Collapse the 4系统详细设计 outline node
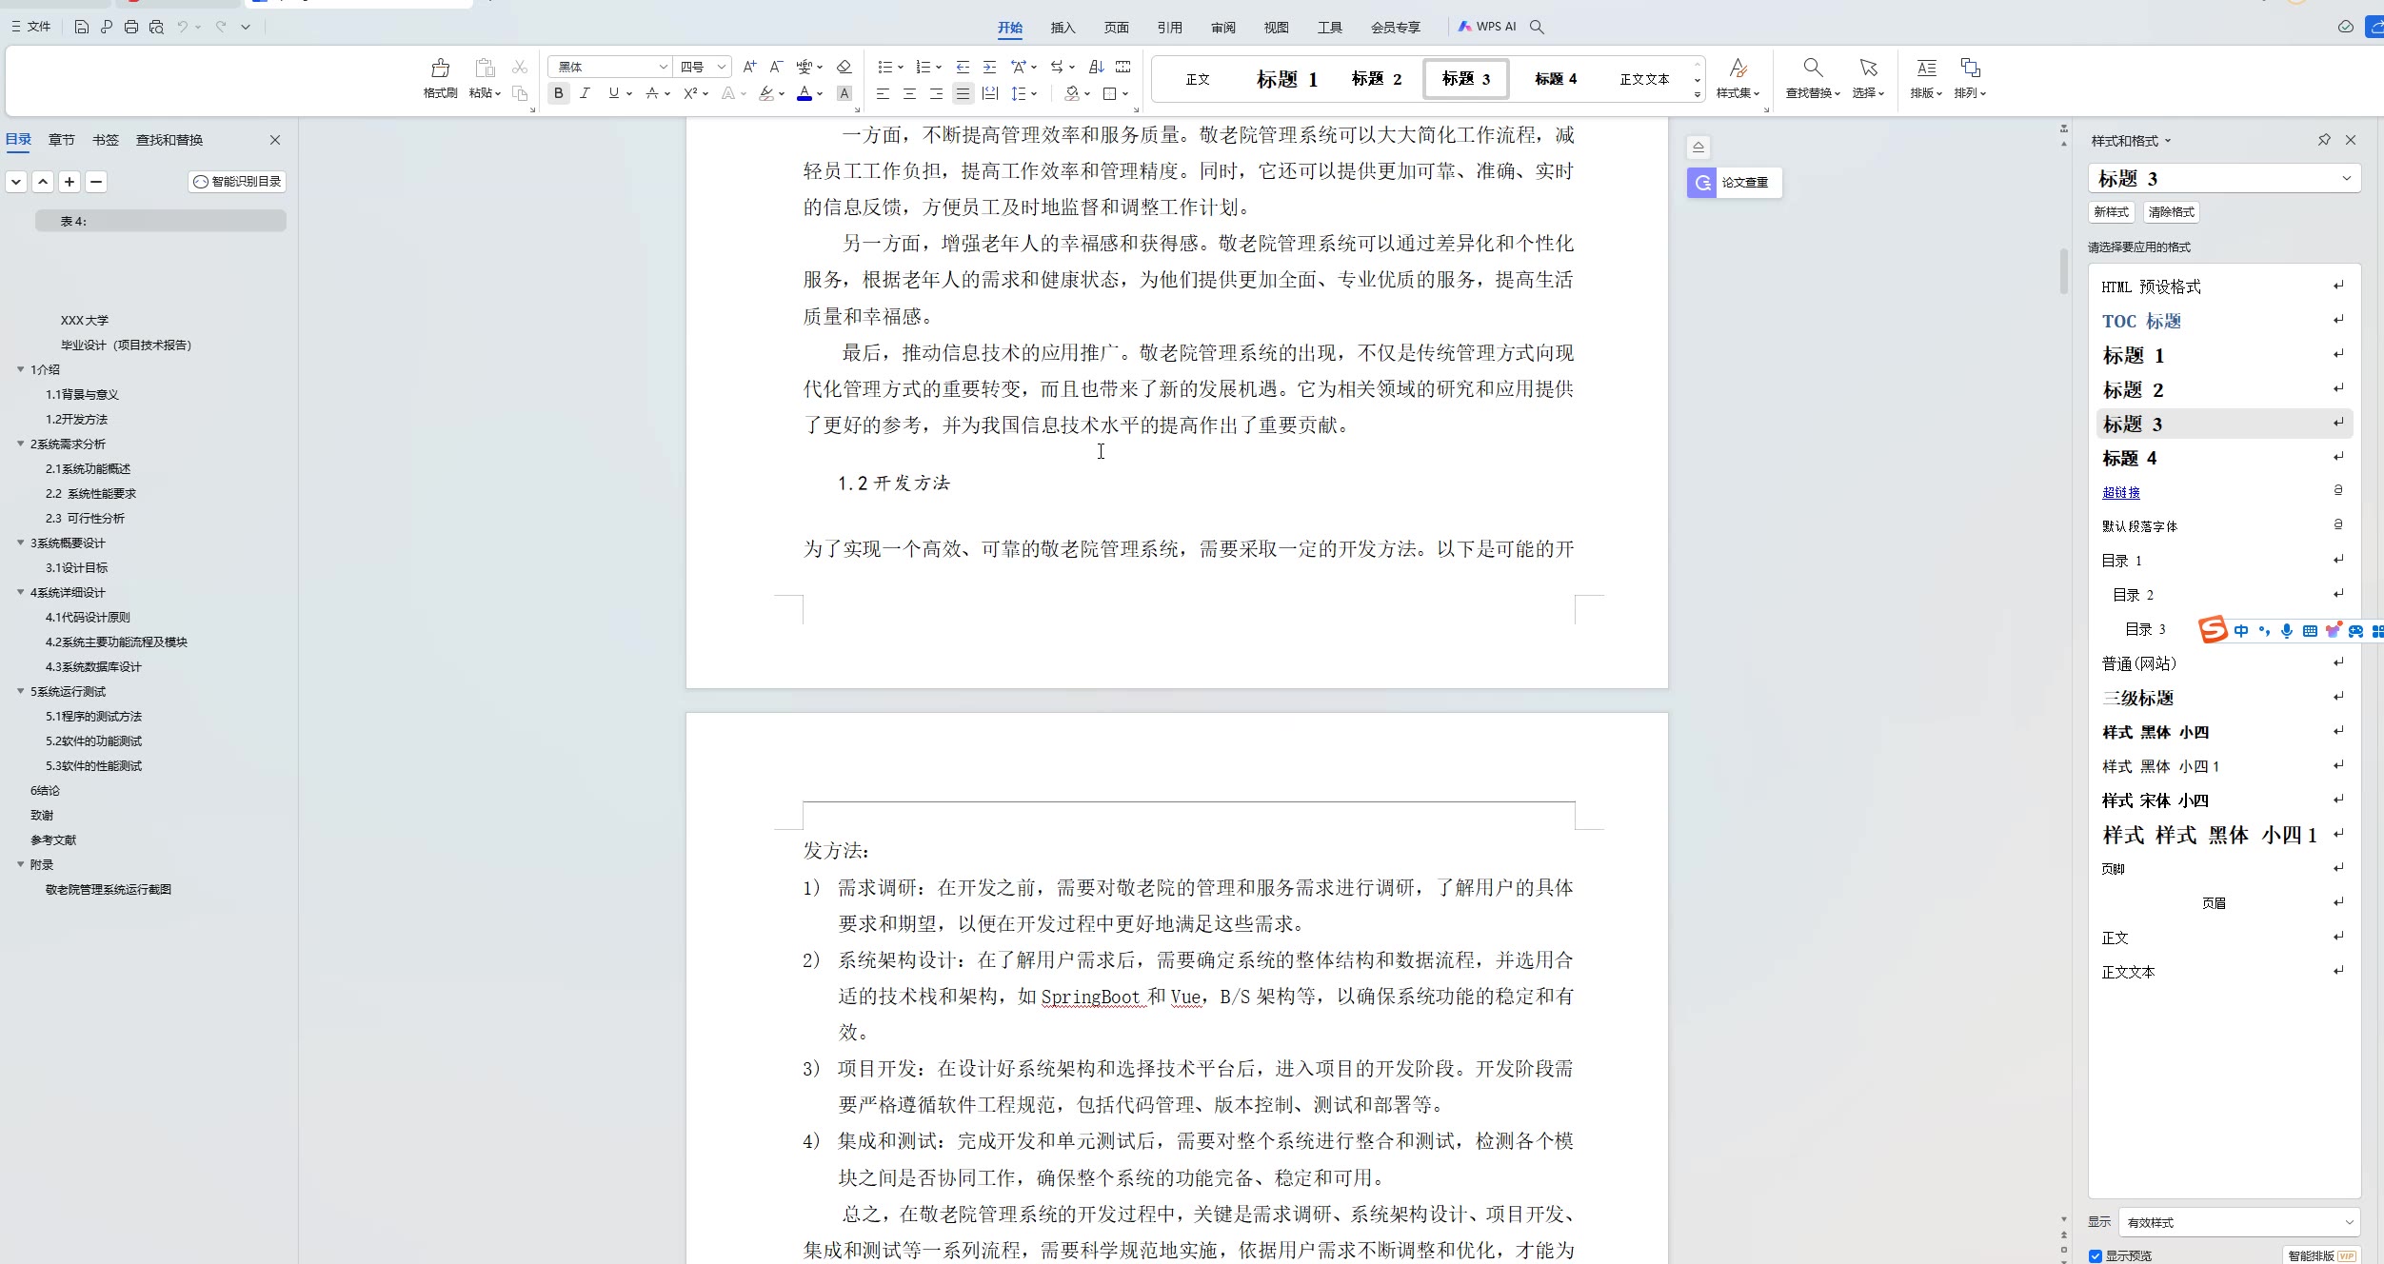 coord(21,592)
